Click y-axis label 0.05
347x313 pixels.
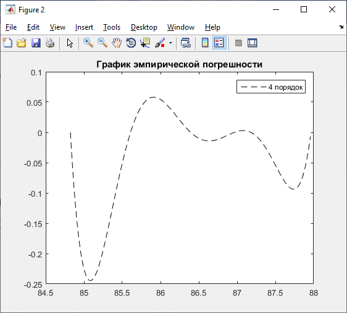(35, 103)
